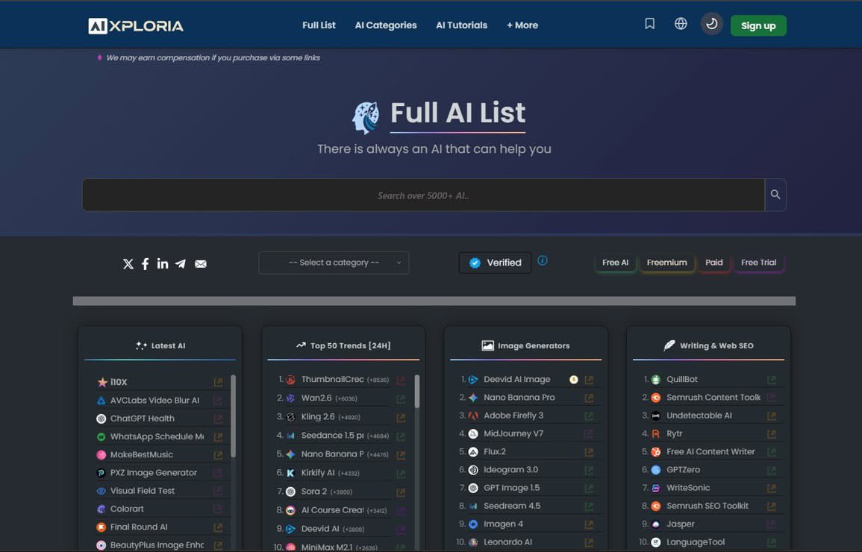This screenshot has width=862, height=552.
Task: Click the coin badge beside Deevid AI Image
Action: (573, 380)
